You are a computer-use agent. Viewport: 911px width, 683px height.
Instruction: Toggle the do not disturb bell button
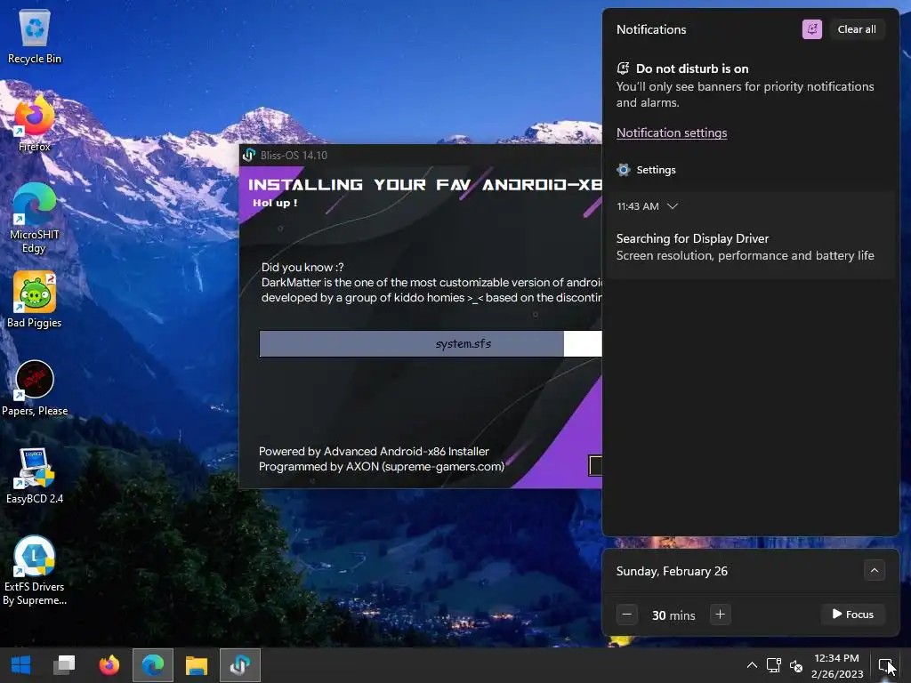[811, 29]
